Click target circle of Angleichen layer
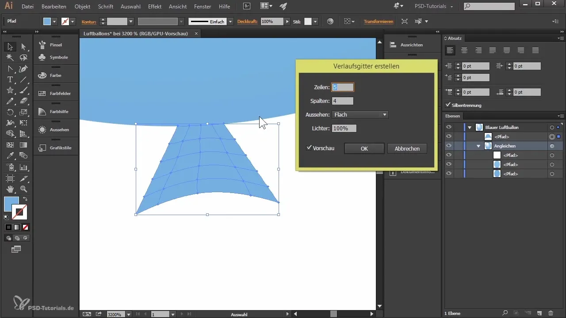 pos(552,146)
